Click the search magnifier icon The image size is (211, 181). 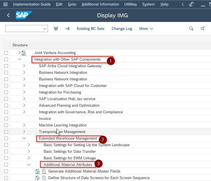point(191,29)
